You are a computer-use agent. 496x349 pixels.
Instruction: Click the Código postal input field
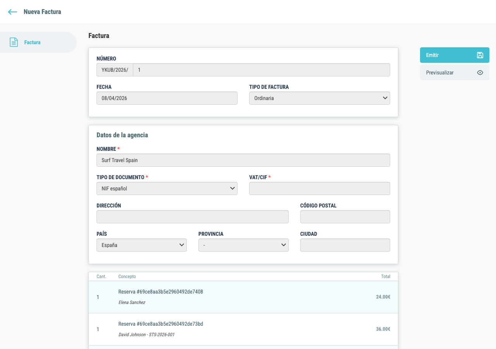(x=345, y=217)
